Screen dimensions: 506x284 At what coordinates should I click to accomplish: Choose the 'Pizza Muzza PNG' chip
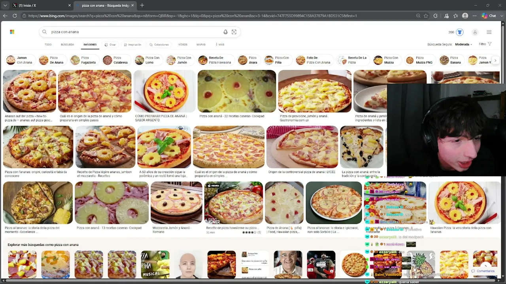coord(419,60)
